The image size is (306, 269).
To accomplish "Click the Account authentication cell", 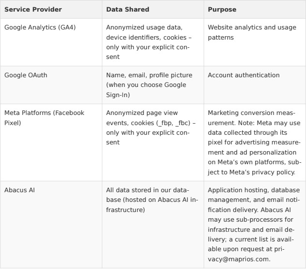I will (255, 85).
